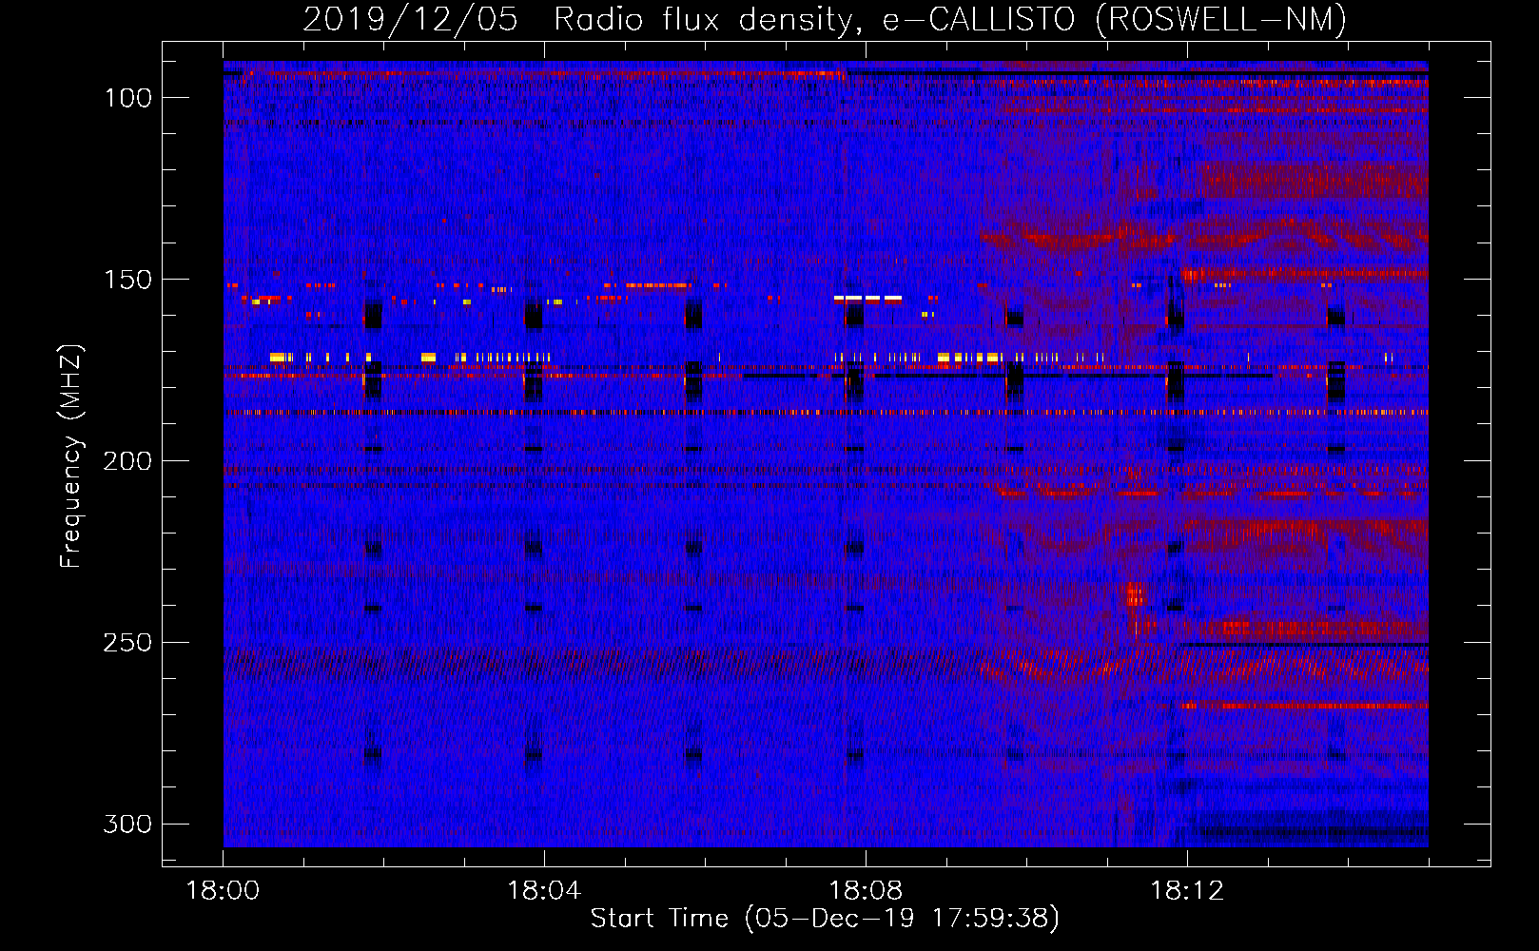The image size is (1539, 951).
Task: Click the 18:04 time tick label
Action: click(x=544, y=891)
